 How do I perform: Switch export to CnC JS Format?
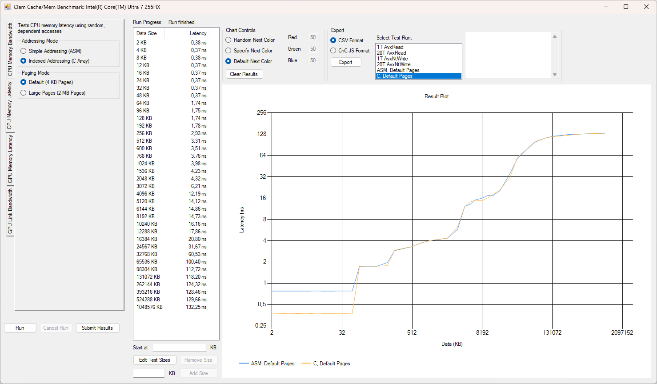point(333,51)
